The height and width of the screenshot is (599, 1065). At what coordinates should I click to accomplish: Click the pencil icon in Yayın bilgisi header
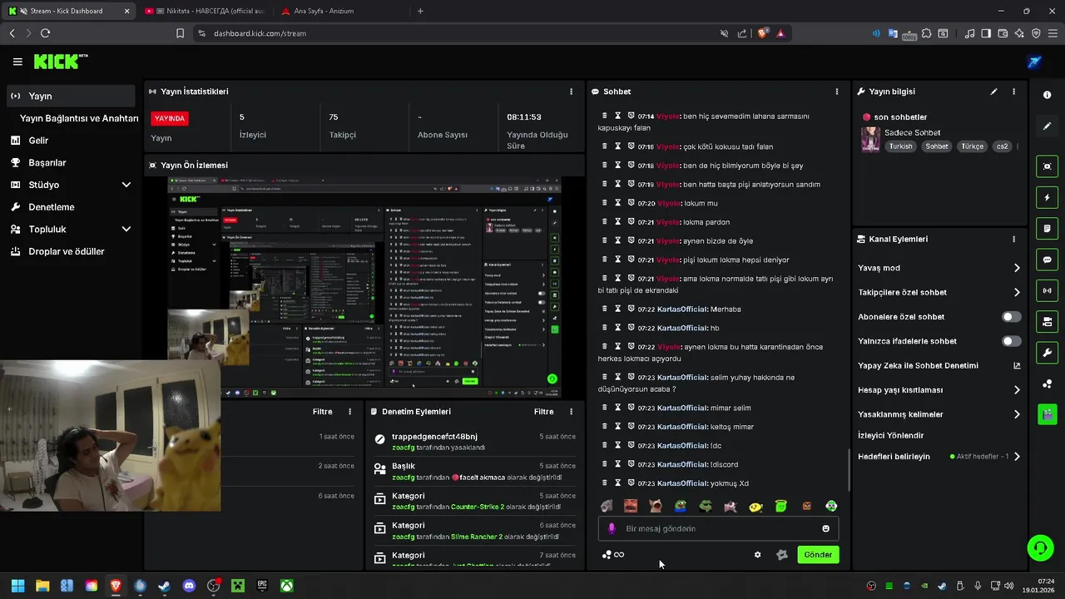[x=993, y=92]
